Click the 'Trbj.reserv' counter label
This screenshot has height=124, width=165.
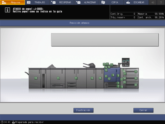pyautogui.click(x=118, y=17)
